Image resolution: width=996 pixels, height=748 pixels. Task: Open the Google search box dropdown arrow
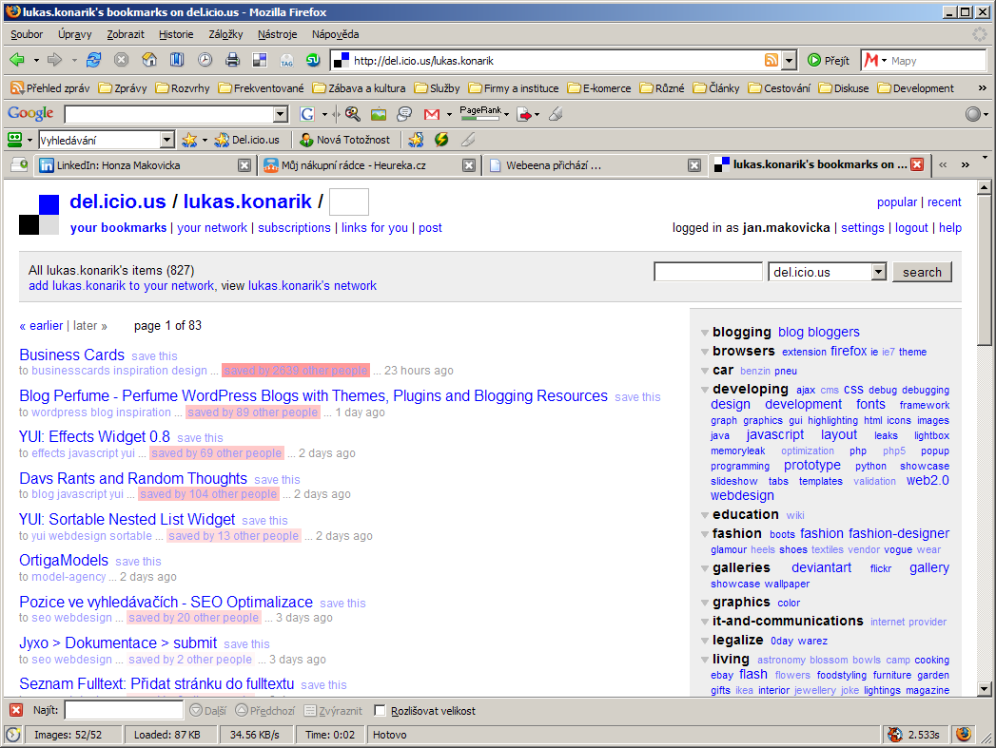pos(280,114)
